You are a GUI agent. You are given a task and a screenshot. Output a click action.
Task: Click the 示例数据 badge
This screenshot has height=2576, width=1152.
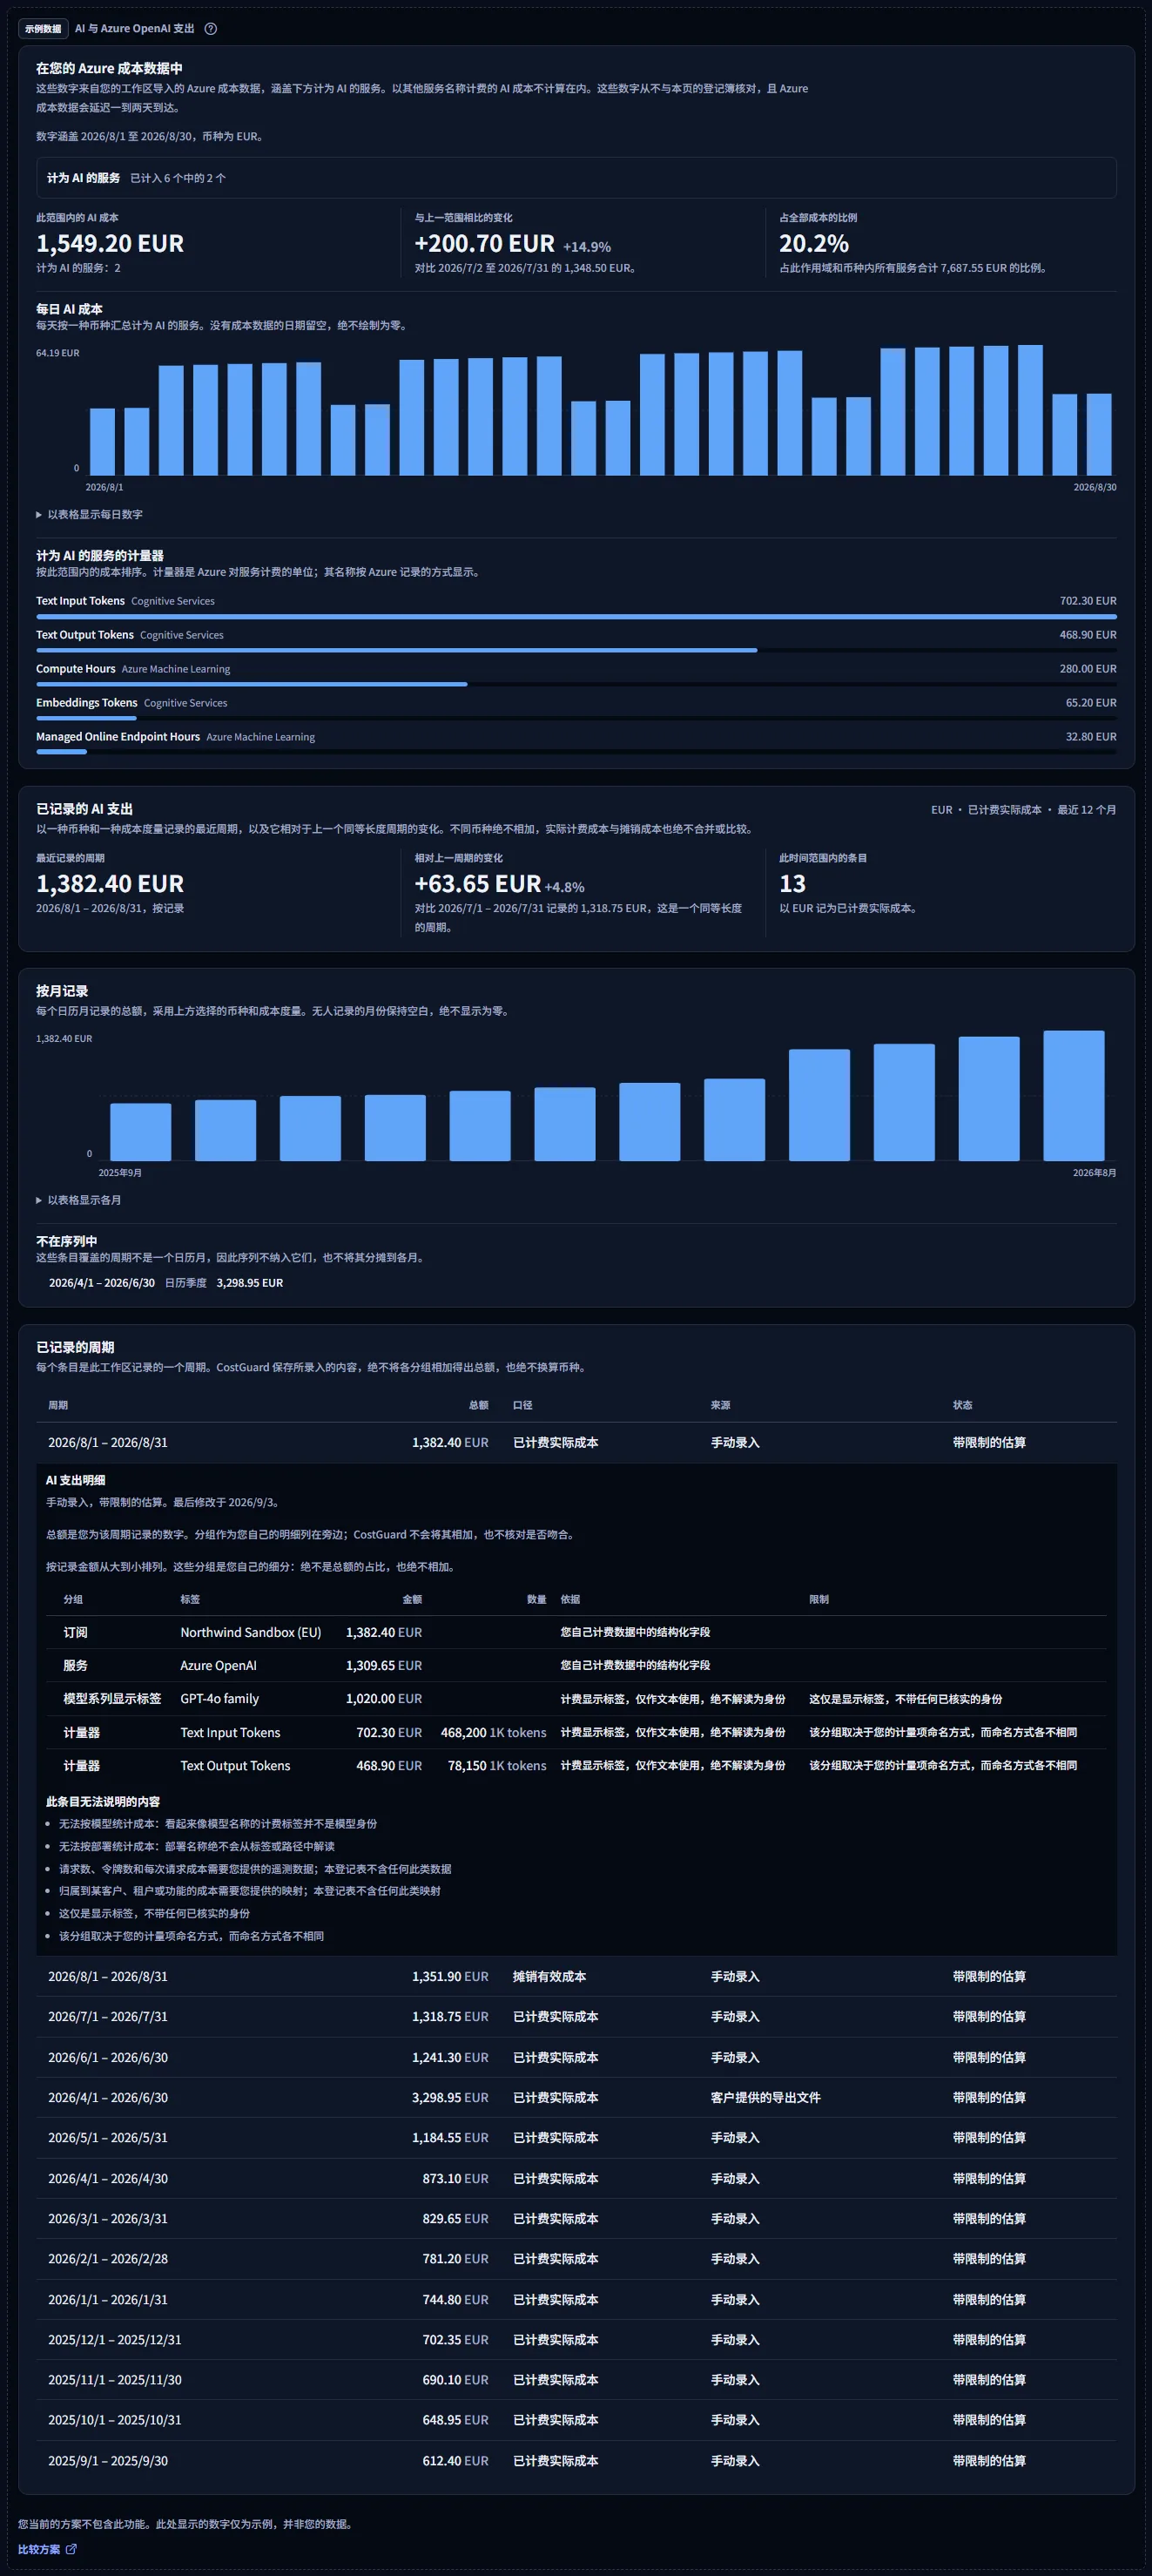43,29
